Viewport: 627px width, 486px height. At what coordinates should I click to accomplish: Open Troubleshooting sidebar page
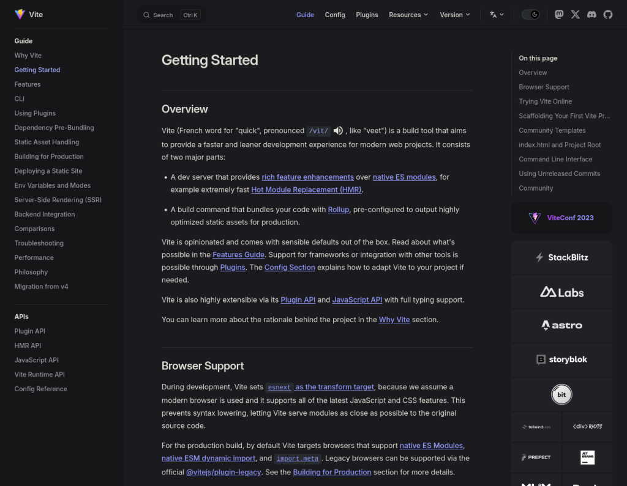point(39,243)
